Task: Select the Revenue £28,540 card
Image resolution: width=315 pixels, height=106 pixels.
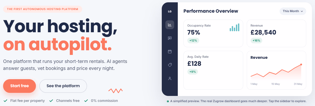Action: (276, 33)
